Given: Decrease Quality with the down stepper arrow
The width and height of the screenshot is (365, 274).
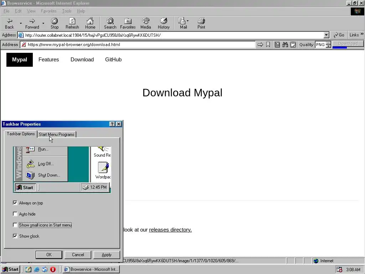Looking at the screenshot, I should (x=328, y=46).
